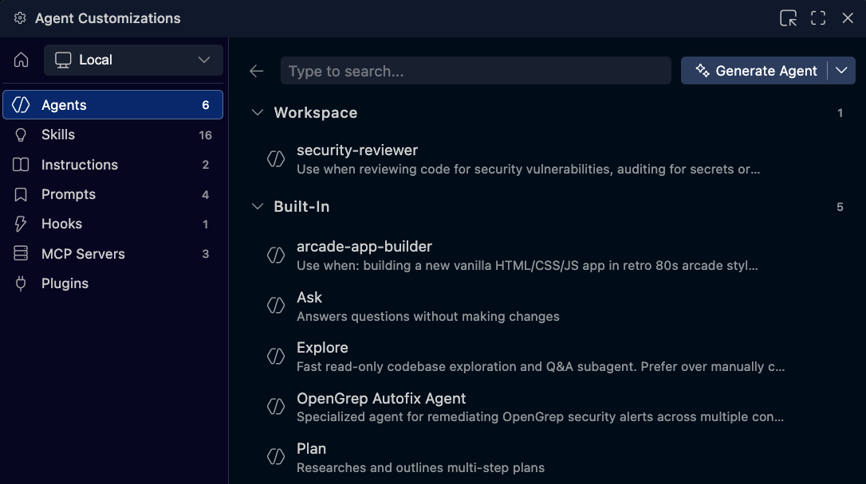The width and height of the screenshot is (866, 484).
Task: Open the Generate Agent dropdown chevron
Action: [841, 70]
